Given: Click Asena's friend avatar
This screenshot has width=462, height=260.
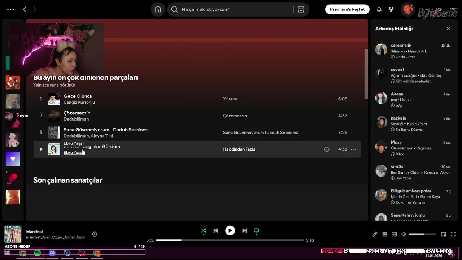Looking at the screenshot, I should tap(381, 98).
